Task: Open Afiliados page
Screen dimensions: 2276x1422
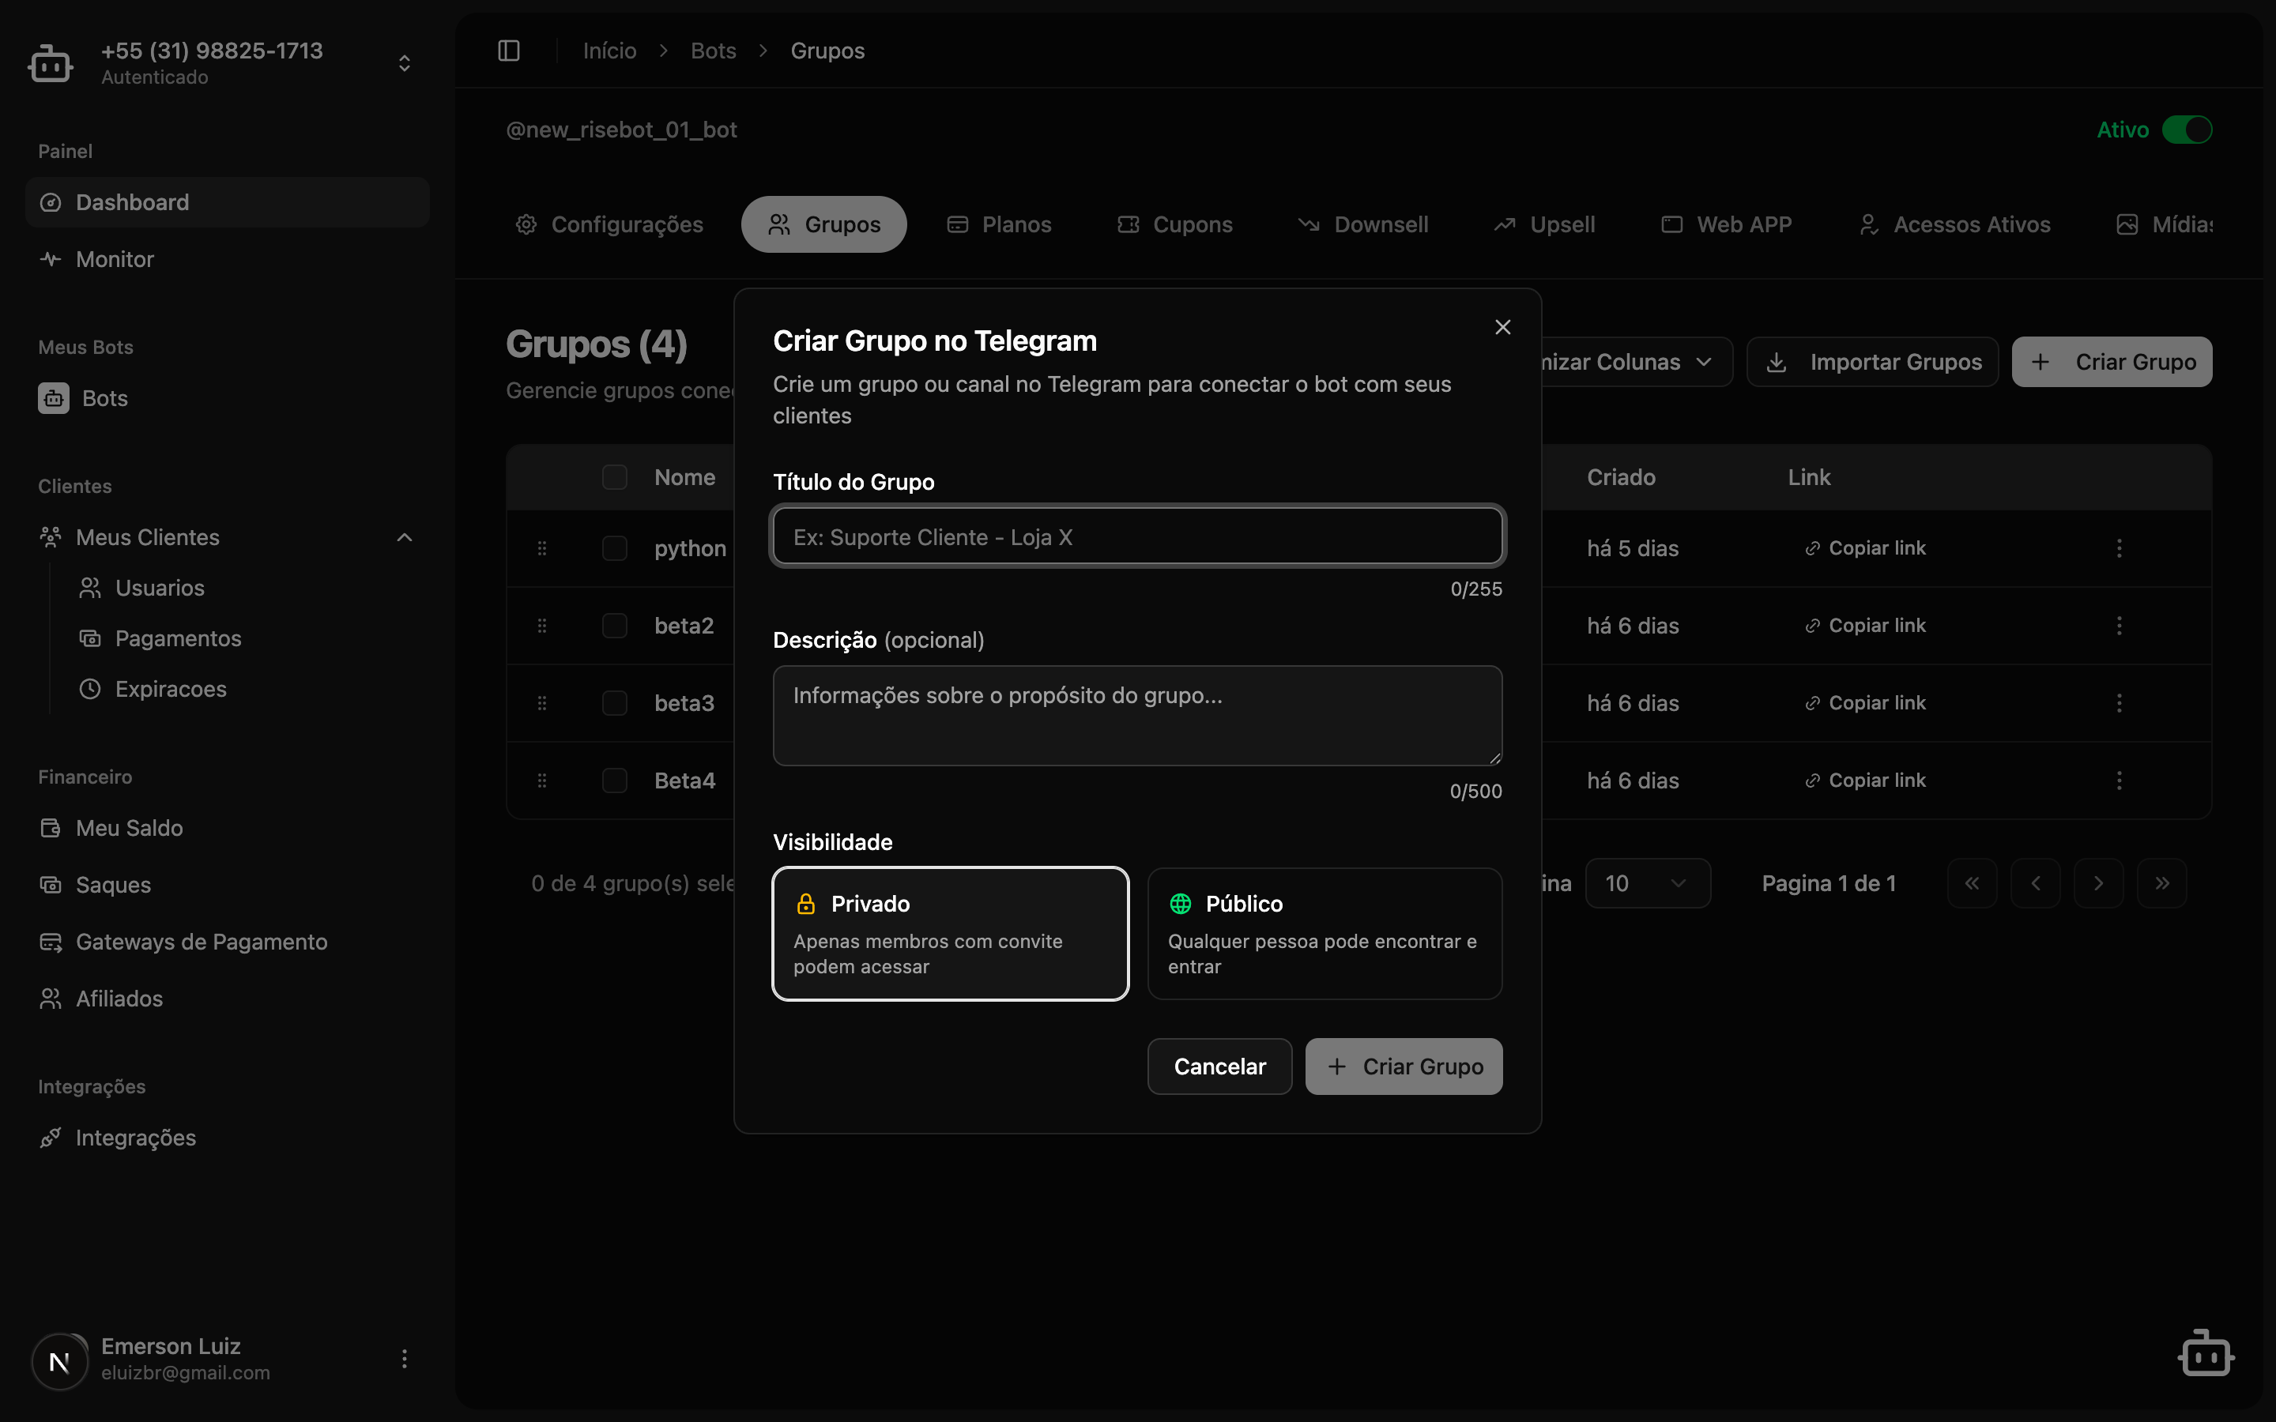Action: [228, 999]
